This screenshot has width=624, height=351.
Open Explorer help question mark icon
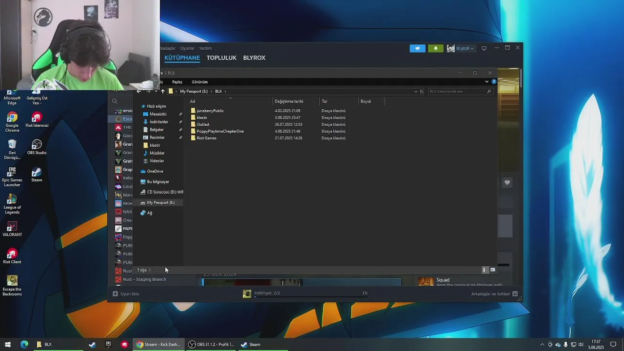click(x=493, y=81)
